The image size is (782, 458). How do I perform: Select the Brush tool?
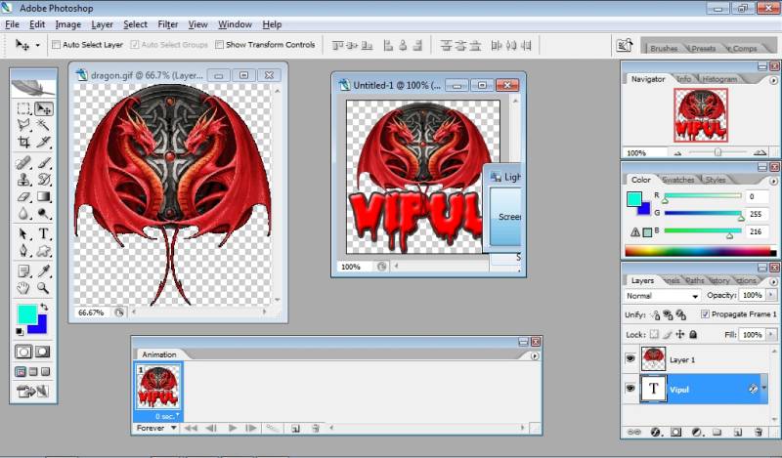44,162
